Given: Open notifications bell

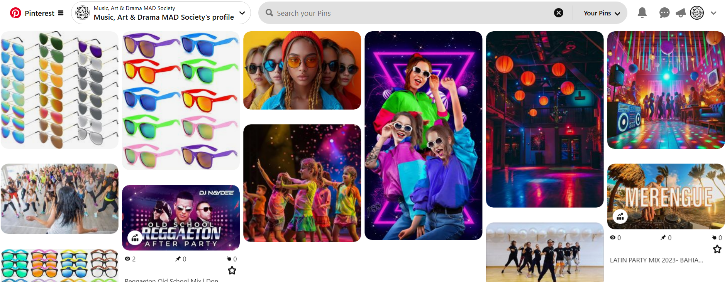Looking at the screenshot, I should click(x=642, y=13).
